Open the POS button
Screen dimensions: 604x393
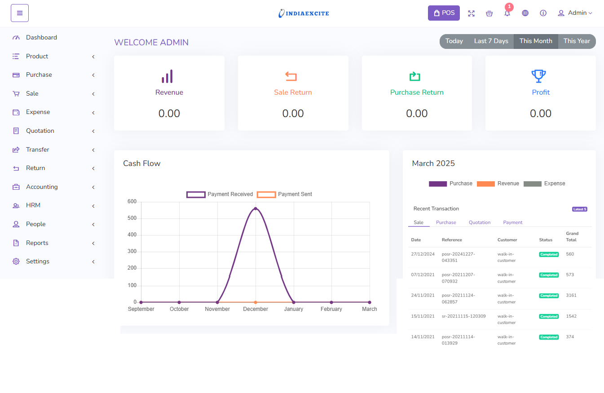(x=444, y=13)
